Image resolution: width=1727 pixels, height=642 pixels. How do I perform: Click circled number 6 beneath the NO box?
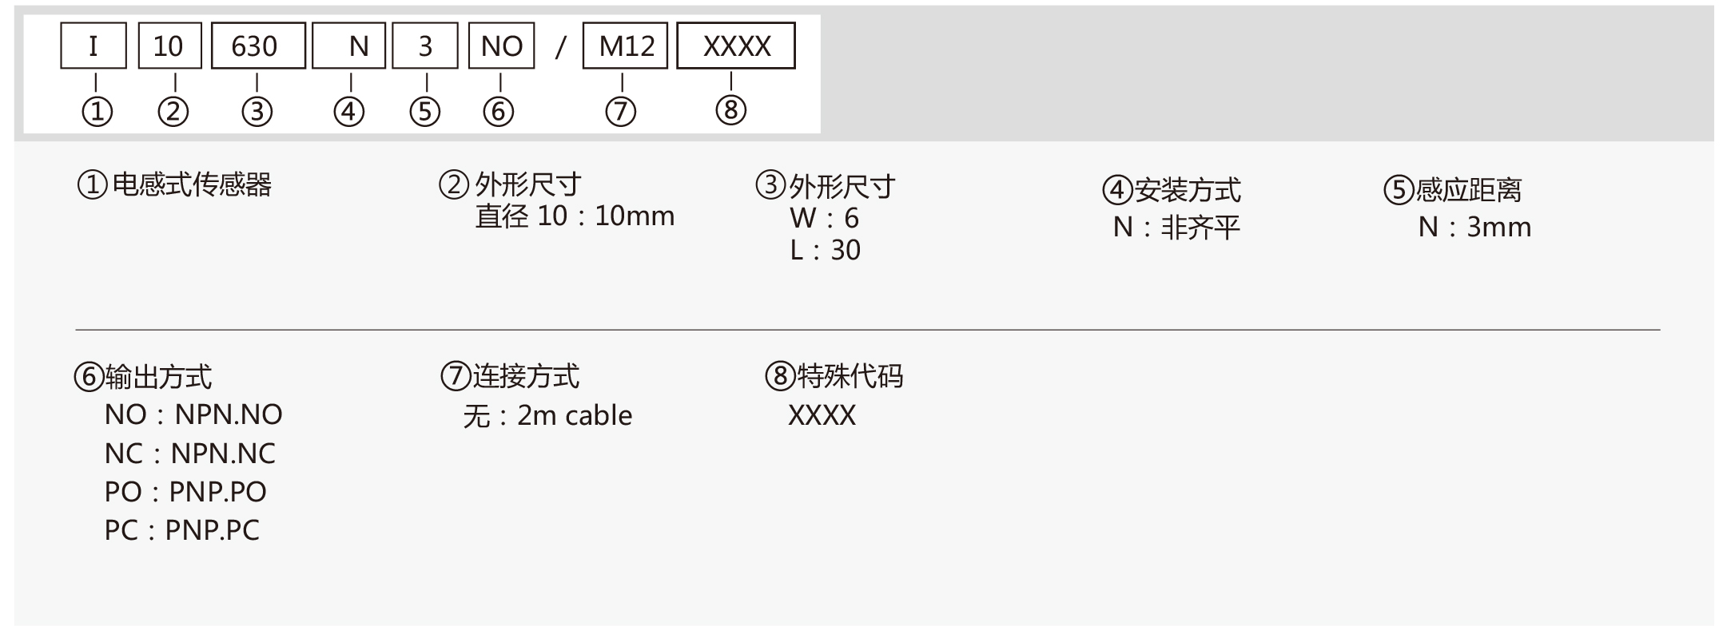pyautogui.click(x=498, y=112)
